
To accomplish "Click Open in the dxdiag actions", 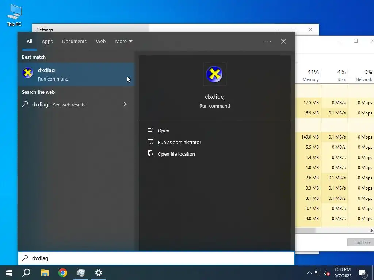I will point(163,131).
